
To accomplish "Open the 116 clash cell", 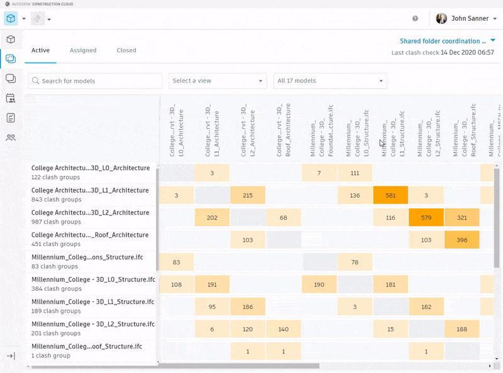I will click(390, 217).
